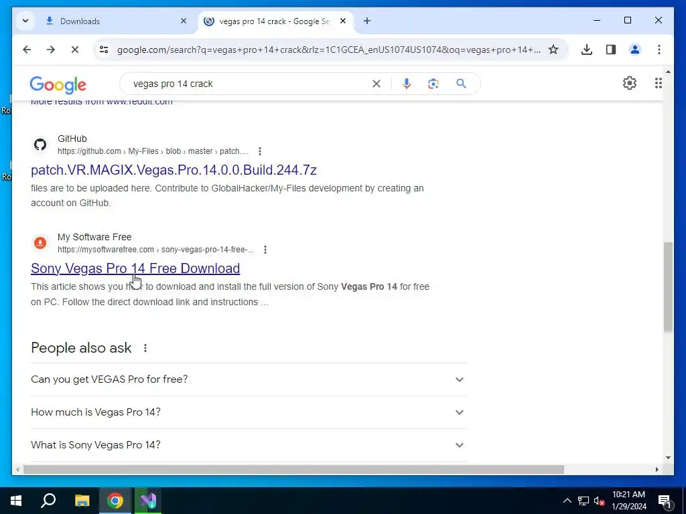Click the muted volume icon in the tray
Viewport: 686px width, 514px height.
[599, 501]
